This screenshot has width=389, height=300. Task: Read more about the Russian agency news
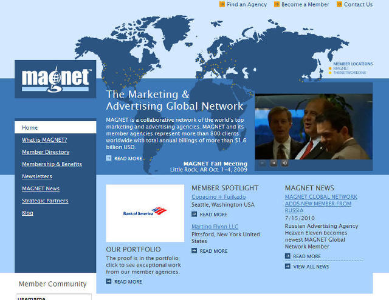[x=307, y=256]
